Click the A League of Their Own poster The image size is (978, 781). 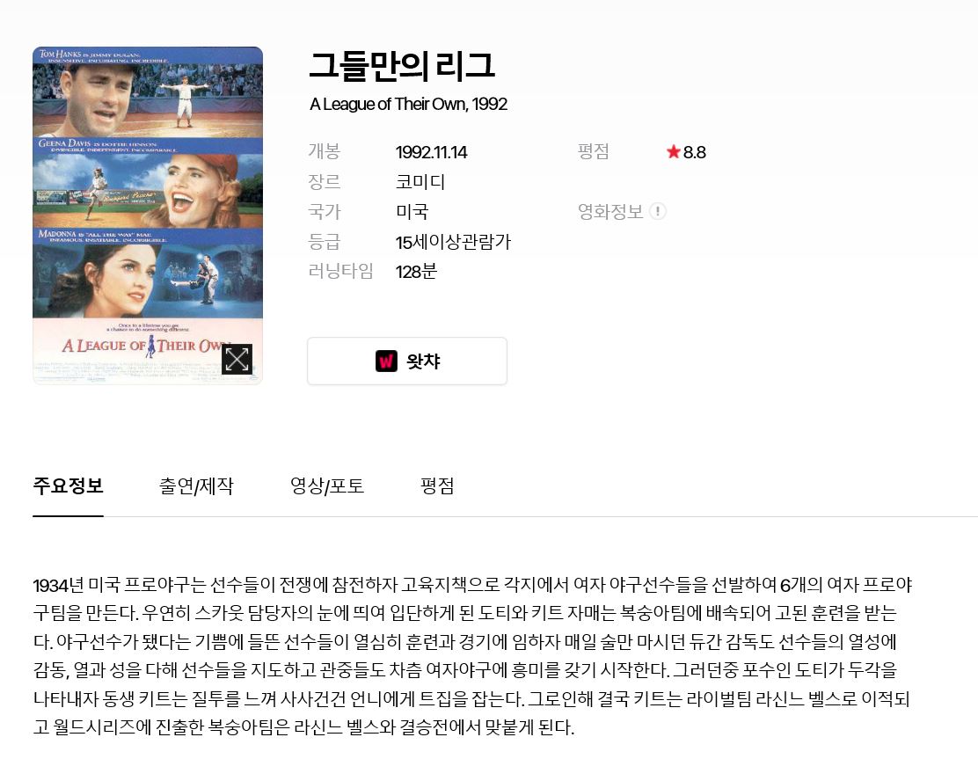[x=148, y=215]
